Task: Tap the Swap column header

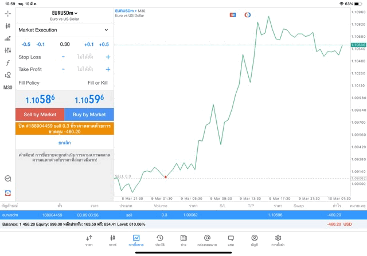Action: (299, 206)
